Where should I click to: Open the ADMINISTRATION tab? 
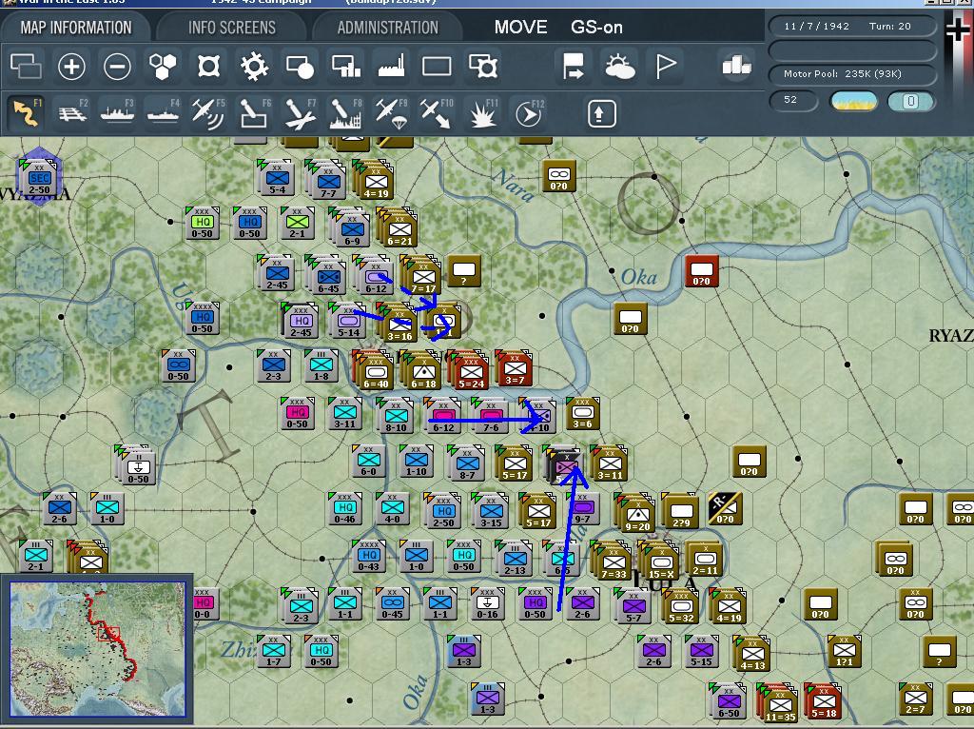point(388,28)
